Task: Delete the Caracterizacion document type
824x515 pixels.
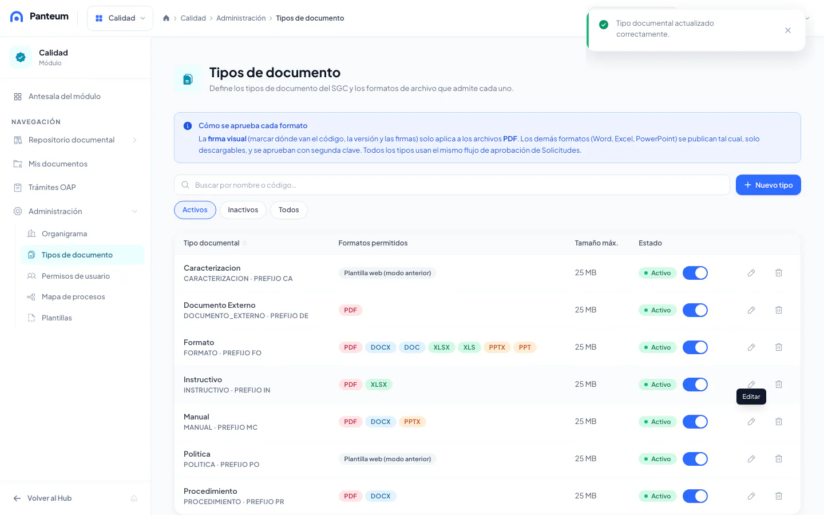Action: [779, 273]
